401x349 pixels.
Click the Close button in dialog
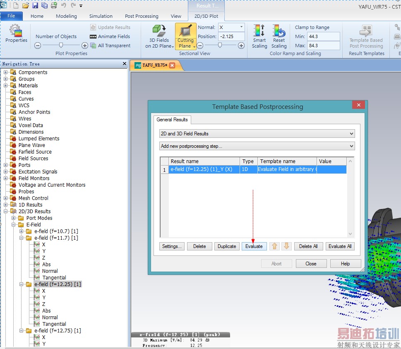tap(311, 264)
